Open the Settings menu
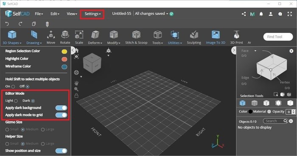297x156 pixels. tap(92, 14)
